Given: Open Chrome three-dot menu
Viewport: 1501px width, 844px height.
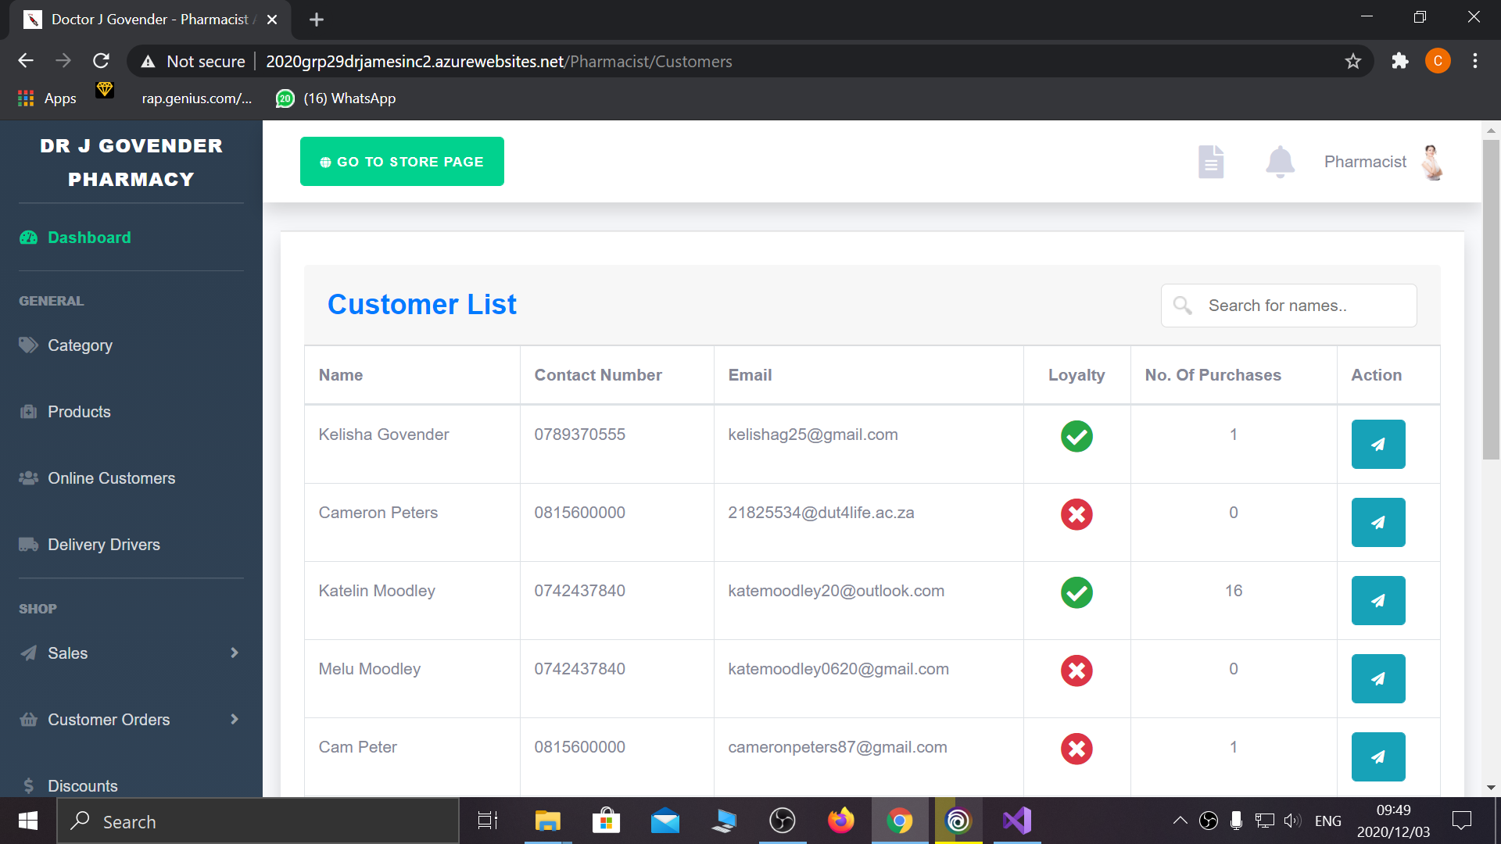Looking at the screenshot, I should 1474,61.
